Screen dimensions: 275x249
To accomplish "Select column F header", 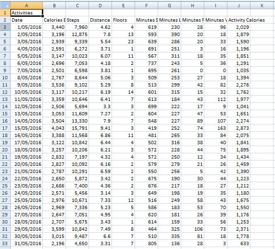I will 147,5.
